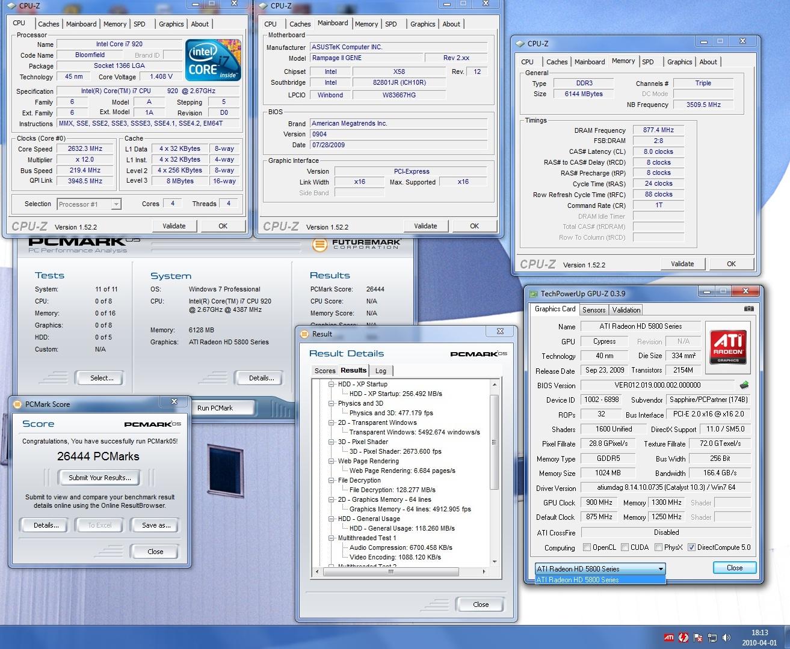The image size is (790, 649).
Task: Collapse the HDD - XP Startup tree node
Action: click(331, 384)
